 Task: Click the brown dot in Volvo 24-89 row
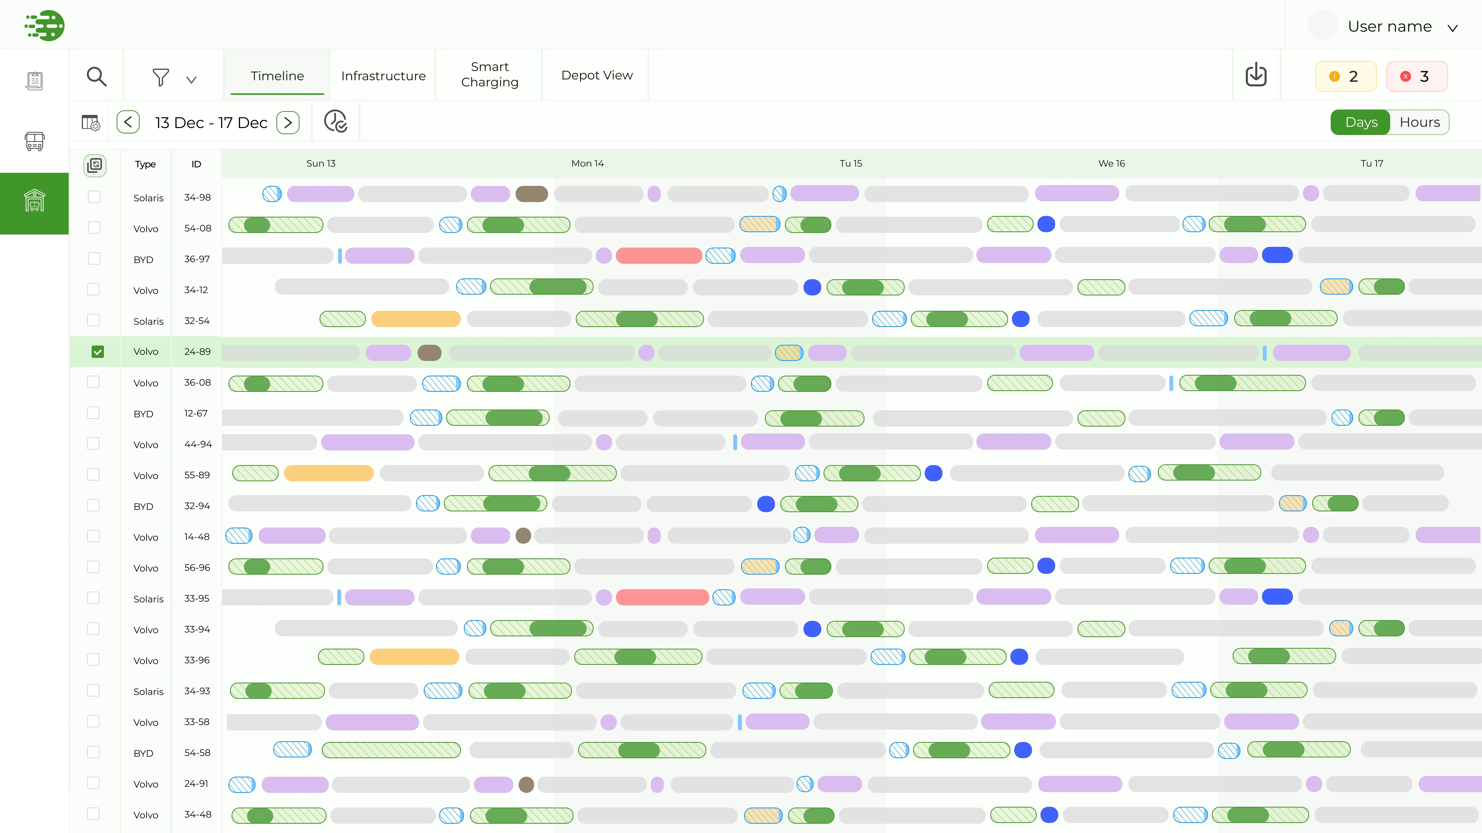[429, 352]
